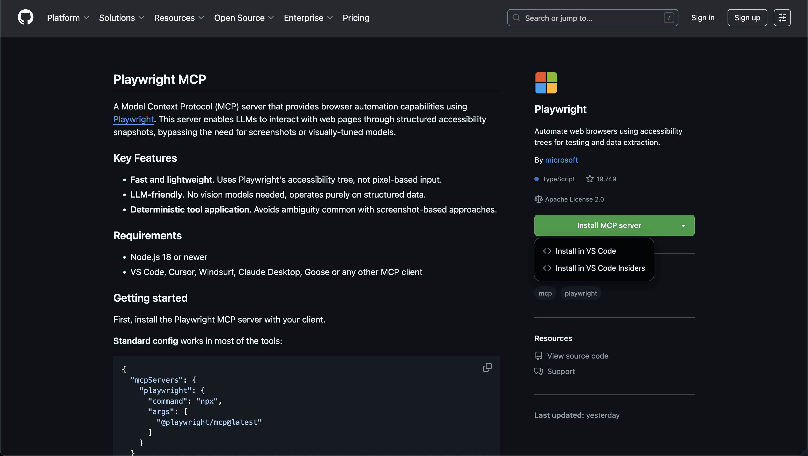
Task: Open the Pricing page
Action: click(356, 18)
